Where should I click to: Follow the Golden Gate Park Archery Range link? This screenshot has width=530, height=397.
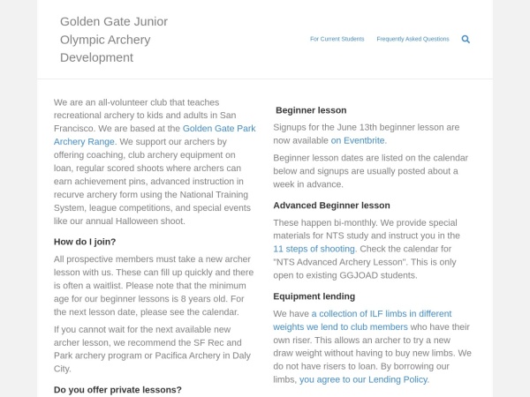click(155, 135)
